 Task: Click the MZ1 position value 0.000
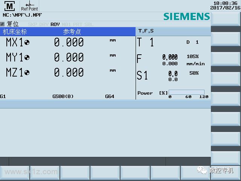tap(69, 72)
